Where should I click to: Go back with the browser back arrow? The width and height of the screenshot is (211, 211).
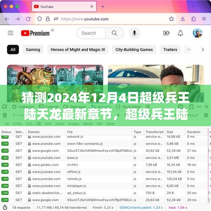7,19
